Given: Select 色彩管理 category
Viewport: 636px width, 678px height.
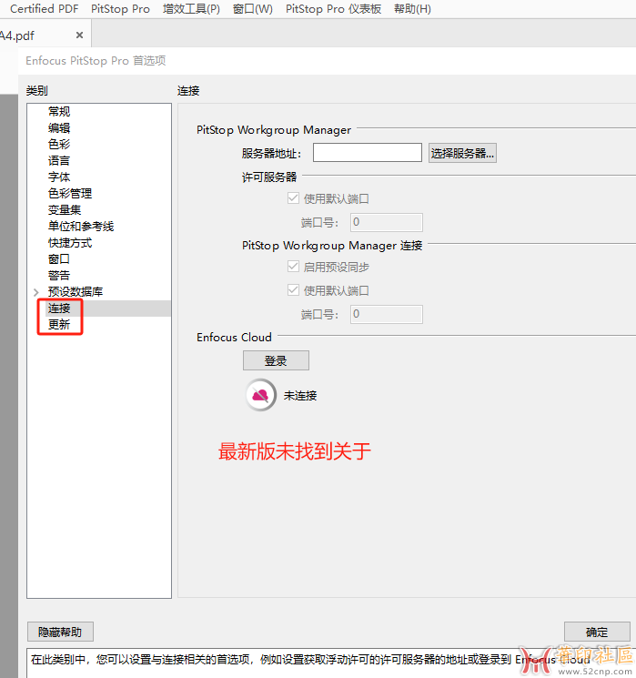Looking at the screenshot, I should tap(70, 194).
